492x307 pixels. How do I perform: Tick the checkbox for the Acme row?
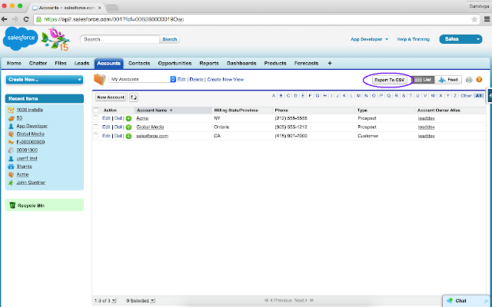click(96, 118)
